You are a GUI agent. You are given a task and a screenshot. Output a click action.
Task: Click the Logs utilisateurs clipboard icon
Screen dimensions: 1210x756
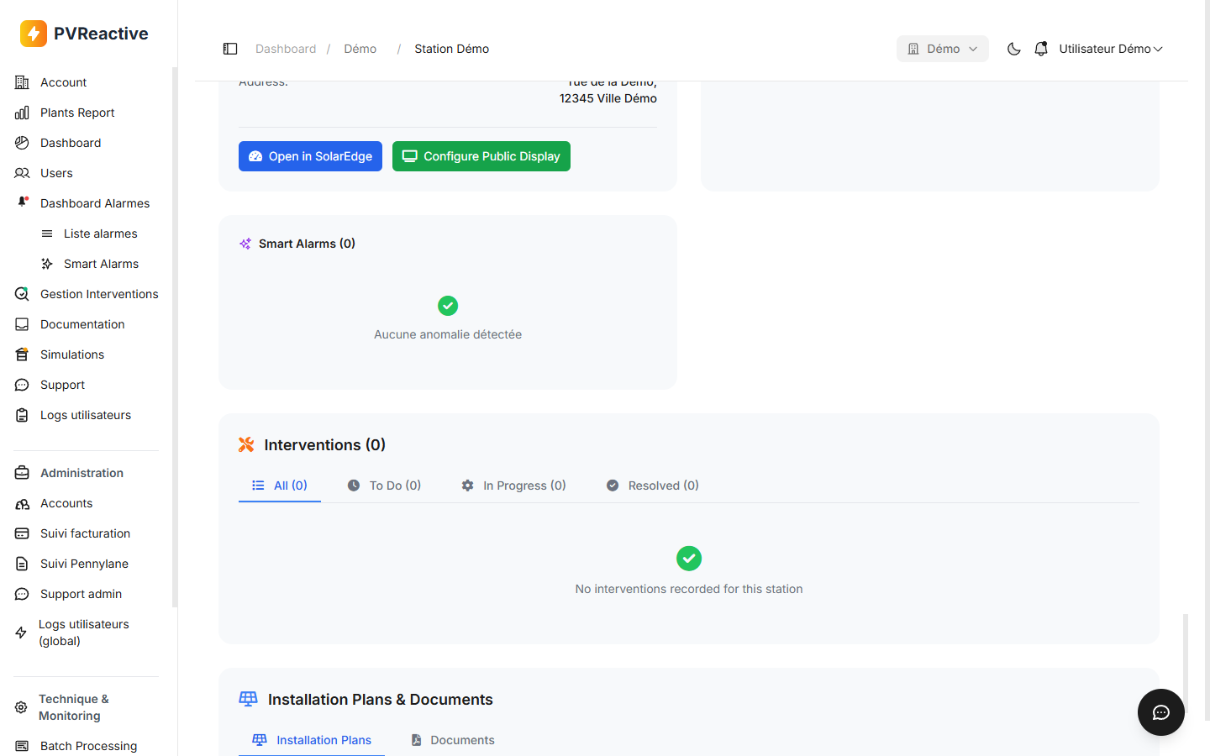coord(22,415)
